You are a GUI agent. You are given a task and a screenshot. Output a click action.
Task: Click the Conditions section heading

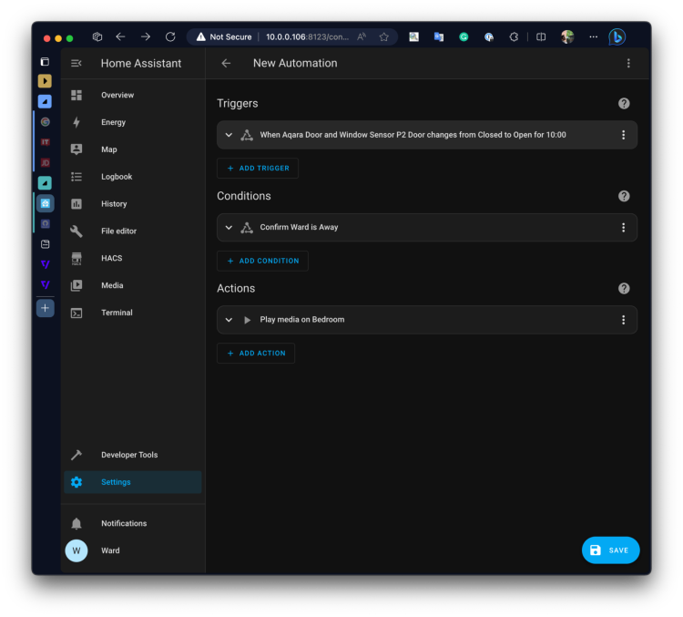(x=244, y=196)
